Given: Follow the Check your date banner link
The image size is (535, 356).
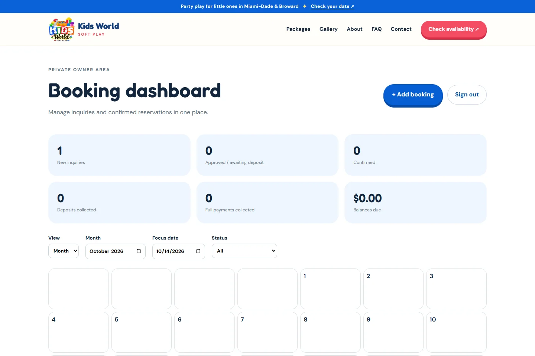Looking at the screenshot, I should (x=333, y=6).
